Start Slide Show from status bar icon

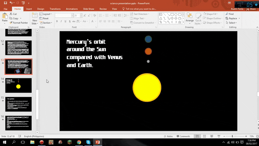point(218,136)
